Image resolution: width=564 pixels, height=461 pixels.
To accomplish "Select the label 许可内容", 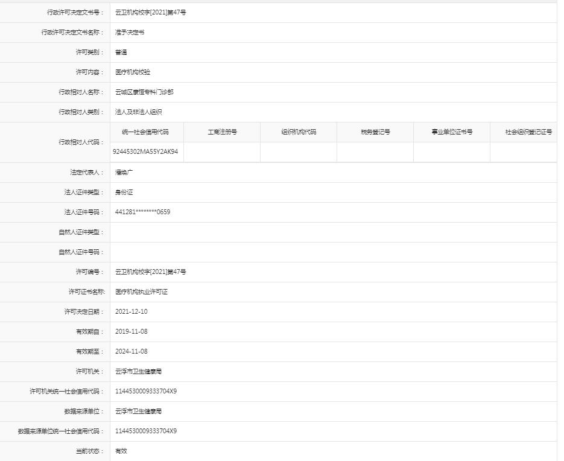I will tap(89, 72).
